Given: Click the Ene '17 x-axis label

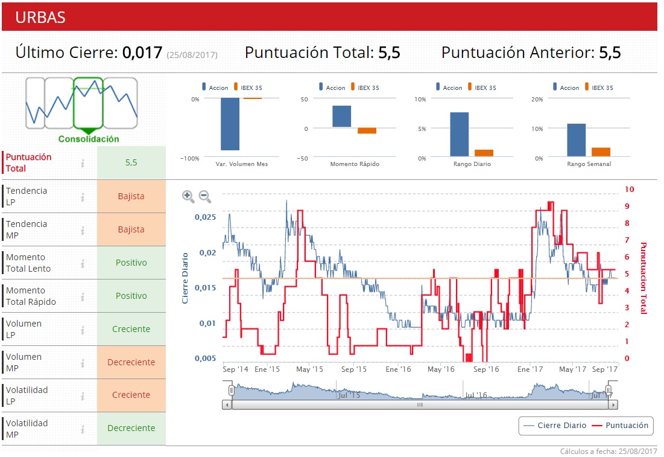Looking at the screenshot, I should pos(530,369).
